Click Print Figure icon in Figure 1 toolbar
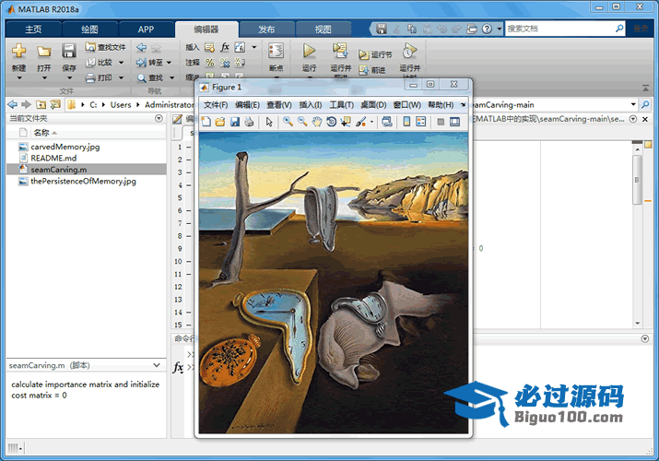 tap(249, 122)
